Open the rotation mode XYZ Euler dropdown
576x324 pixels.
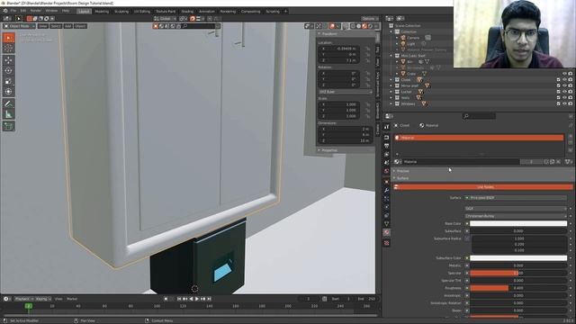click(346, 92)
